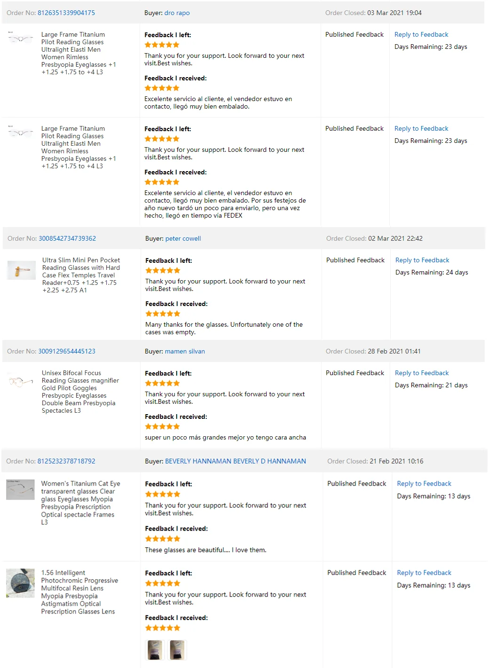
Task: Open order number 8125232378718792
Action: (x=66, y=461)
